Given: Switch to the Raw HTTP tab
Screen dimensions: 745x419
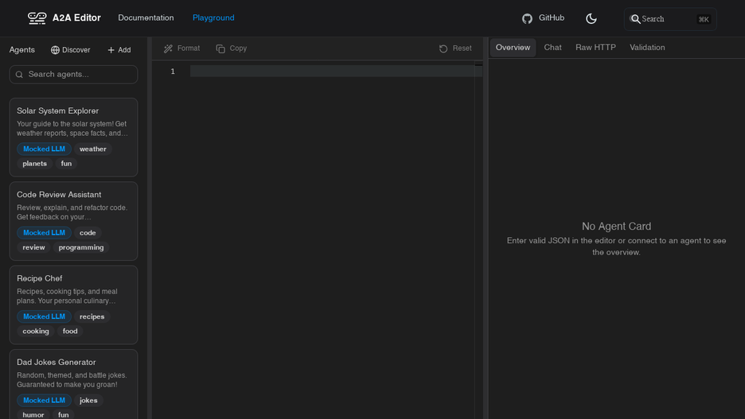Looking at the screenshot, I should (x=595, y=48).
